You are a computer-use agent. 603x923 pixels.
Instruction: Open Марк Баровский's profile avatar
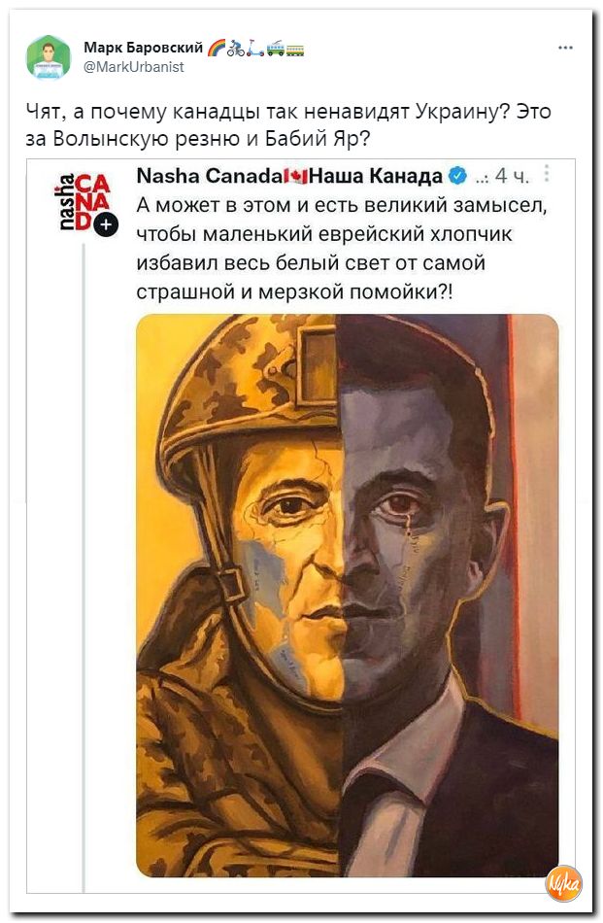(49, 57)
